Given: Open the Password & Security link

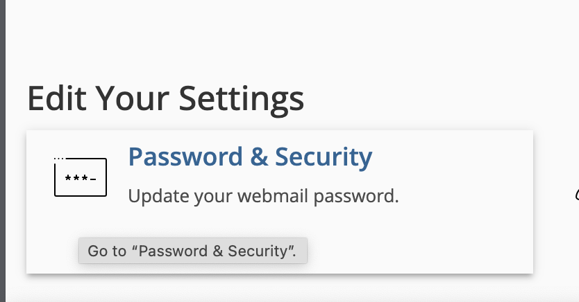Looking at the screenshot, I should [250, 157].
